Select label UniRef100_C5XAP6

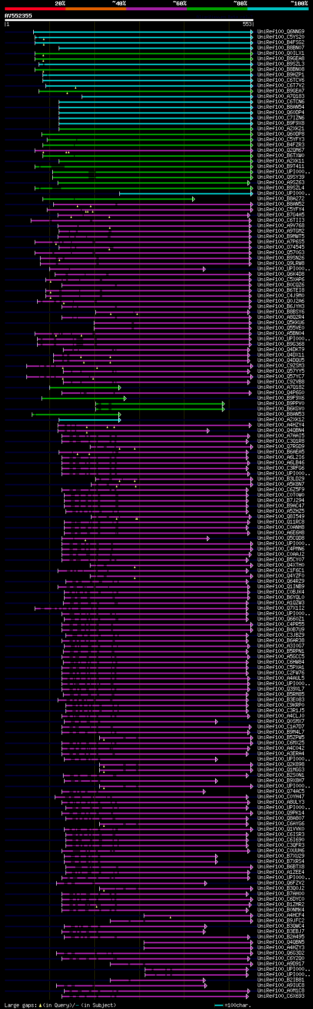(281, 280)
